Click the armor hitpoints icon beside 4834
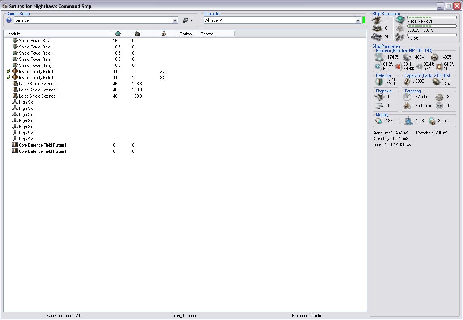Image resolution: width=463 pixels, height=320 pixels. pyautogui.click(x=407, y=57)
